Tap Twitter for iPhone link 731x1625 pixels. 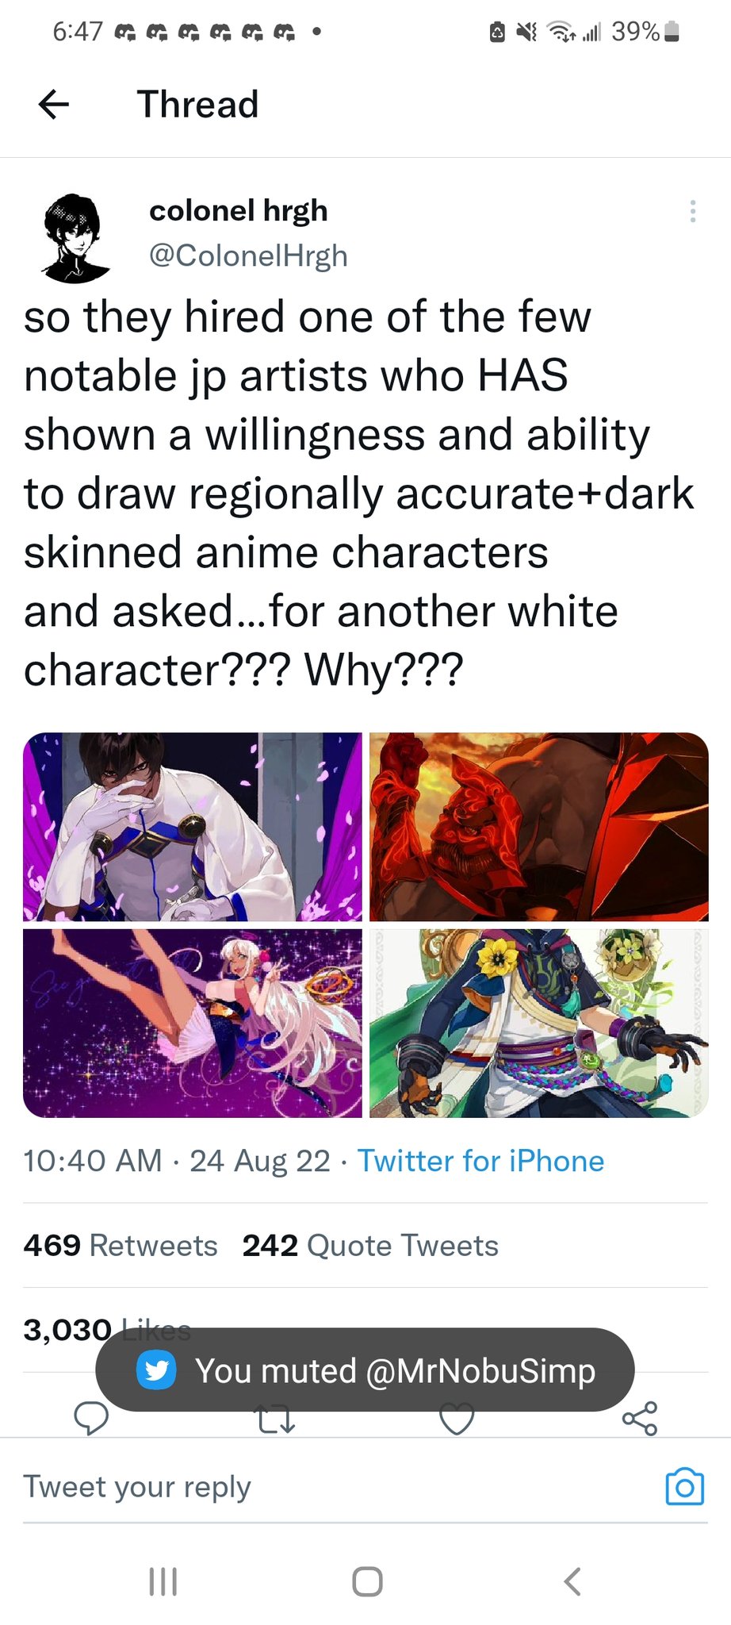pyautogui.click(x=480, y=1161)
